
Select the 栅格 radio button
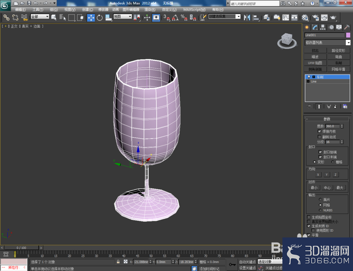point(333,162)
